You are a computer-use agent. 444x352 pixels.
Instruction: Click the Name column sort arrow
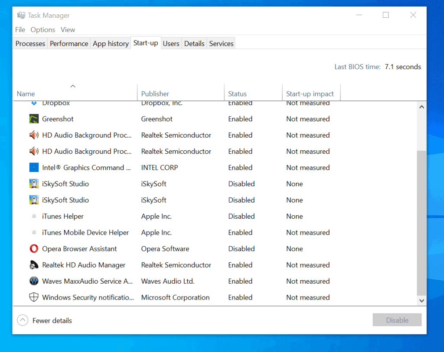73,86
